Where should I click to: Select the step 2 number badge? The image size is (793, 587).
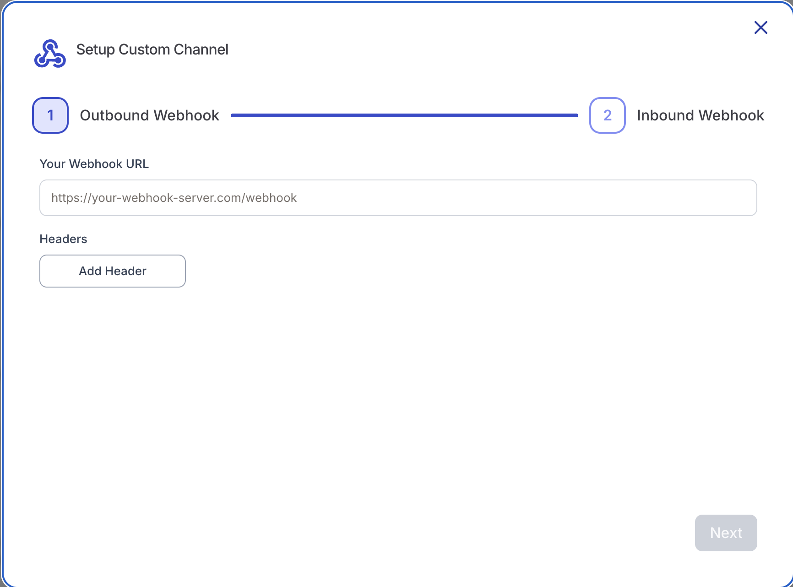607,115
